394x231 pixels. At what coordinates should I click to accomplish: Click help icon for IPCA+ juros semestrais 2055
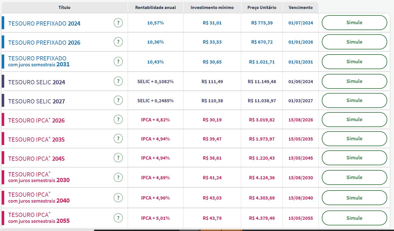point(118,218)
